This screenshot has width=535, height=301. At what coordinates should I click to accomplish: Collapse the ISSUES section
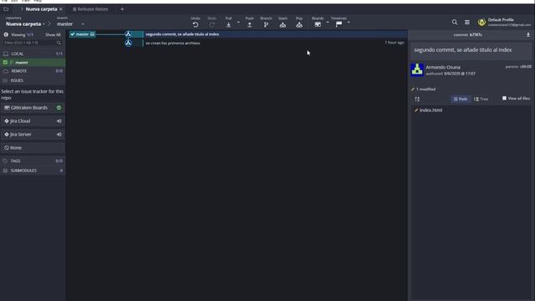point(33,80)
